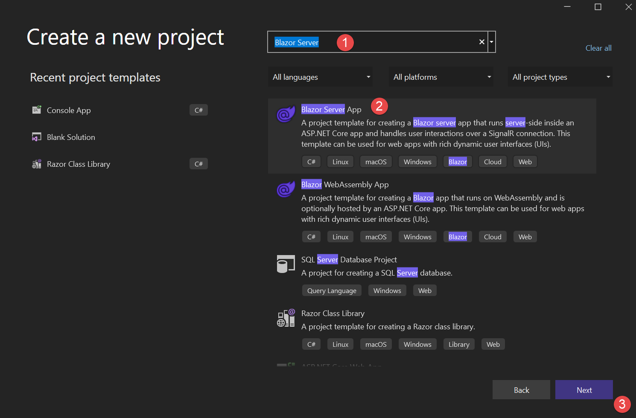Image resolution: width=636 pixels, height=418 pixels.
Task: Click the Blazor Server App template icon
Action: [x=286, y=114]
